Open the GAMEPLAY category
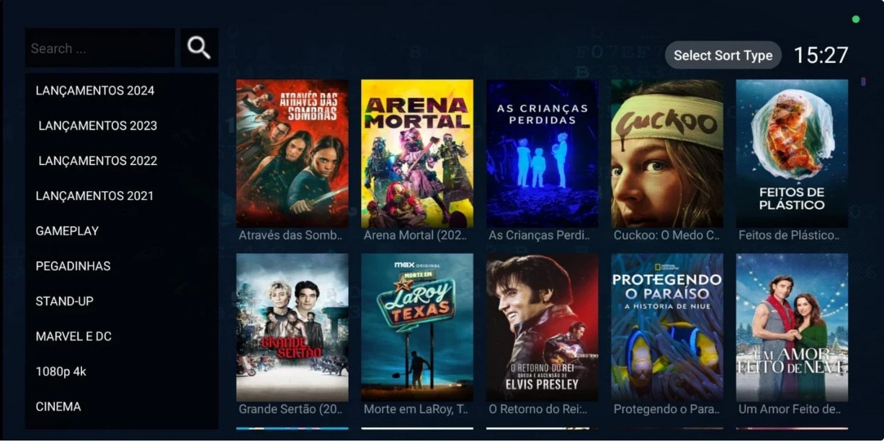The height and width of the screenshot is (442, 884). 122,231
